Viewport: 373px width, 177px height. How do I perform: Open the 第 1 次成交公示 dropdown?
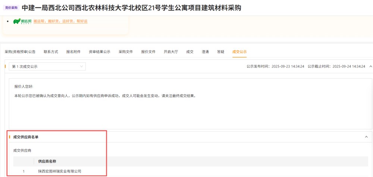coord(47,66)
